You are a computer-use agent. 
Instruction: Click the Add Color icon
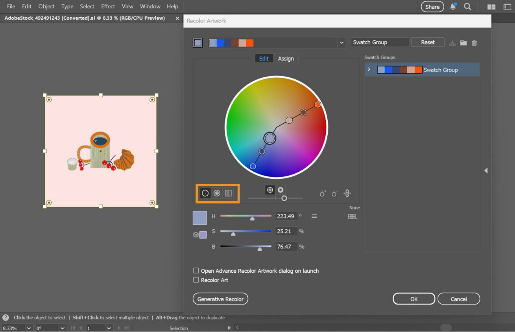pyautogui.click(x=323, y=193)
